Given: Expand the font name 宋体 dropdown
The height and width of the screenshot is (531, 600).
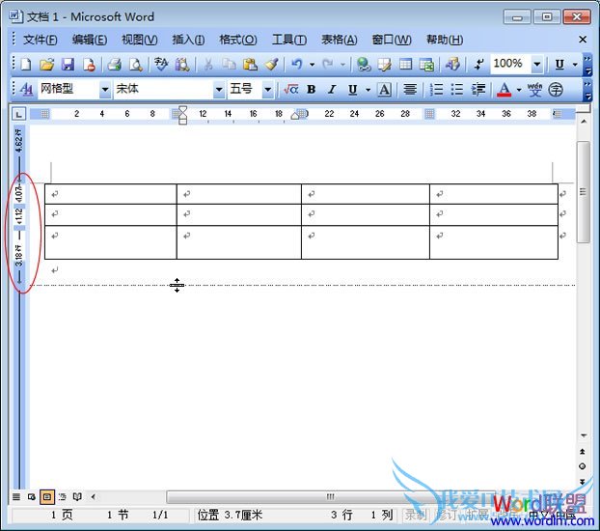Looking at the screenshot, I should pos(218,90).
